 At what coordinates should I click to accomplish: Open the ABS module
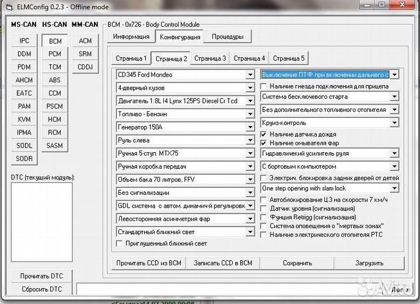click(55, 80)
